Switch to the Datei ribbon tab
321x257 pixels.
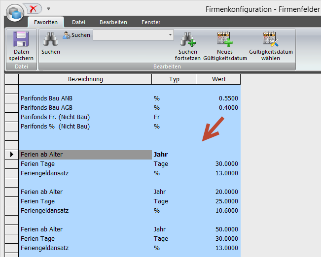click(x=78, y=22)
